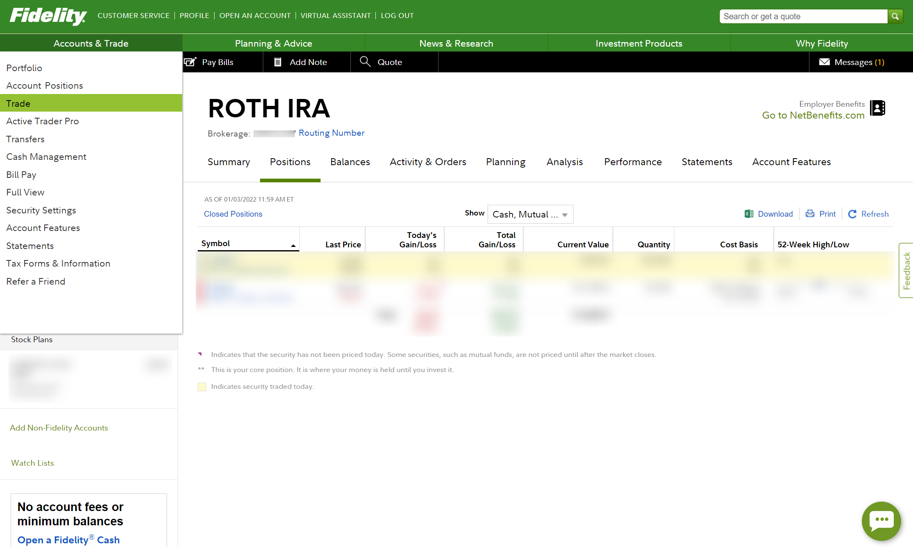Sort by Last Price column header
Screen dimensions: 913x547
click(x=343, y=244)
